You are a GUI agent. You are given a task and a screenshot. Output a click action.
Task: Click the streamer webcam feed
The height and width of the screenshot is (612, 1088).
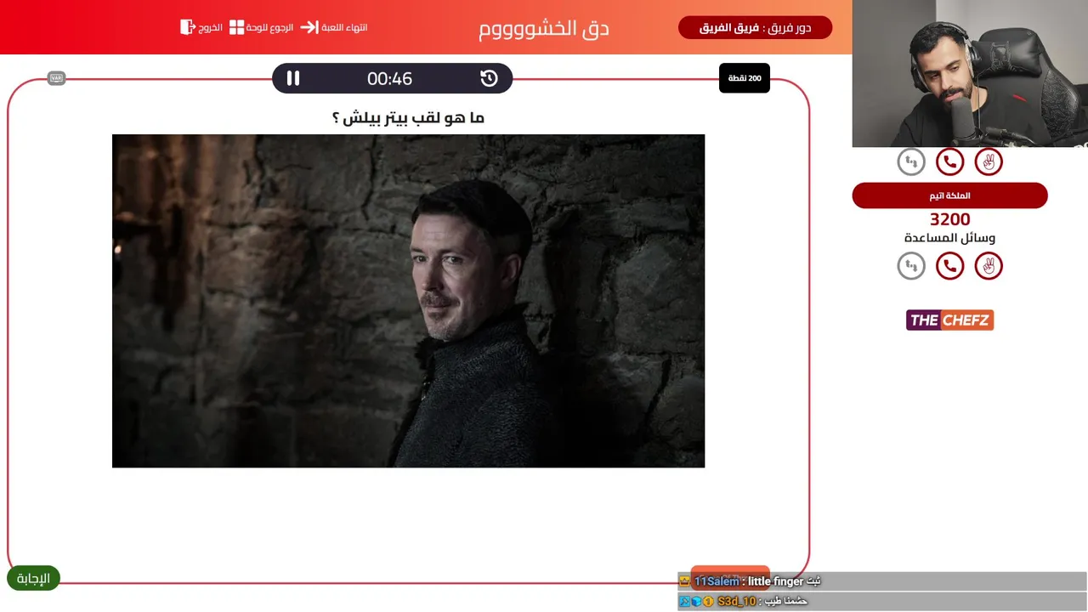pyautogui.click(x=970, y=73)
